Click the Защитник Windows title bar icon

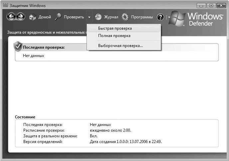point(5,6)
